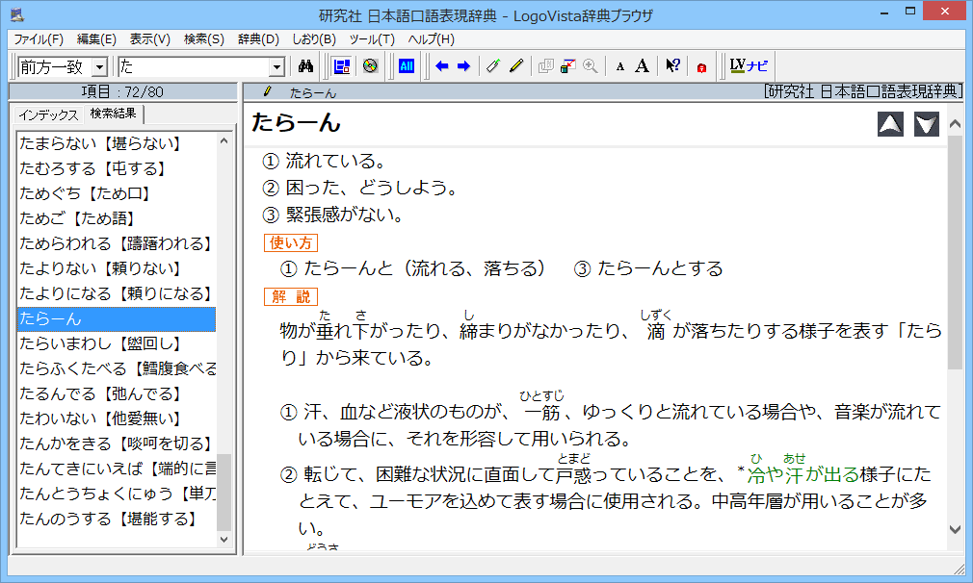Select たんのうする【堪能する】 entry
Viewport: 973px width, 583px height.
(x=117, y=519)
